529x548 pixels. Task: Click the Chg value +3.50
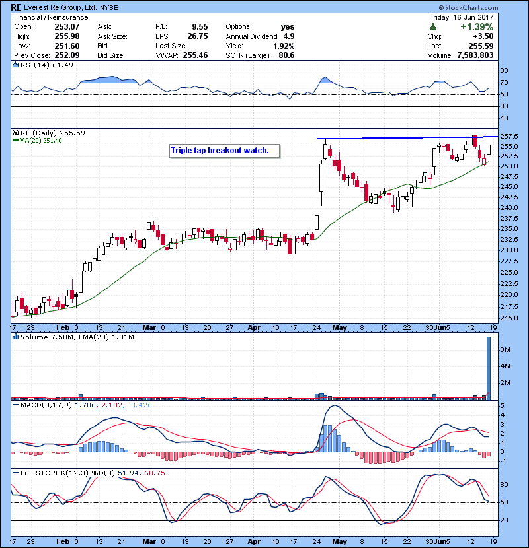(x=483, y=36)
